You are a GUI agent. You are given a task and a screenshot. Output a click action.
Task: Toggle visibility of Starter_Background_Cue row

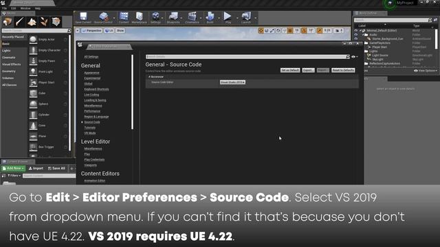click(x=356, y=38)
